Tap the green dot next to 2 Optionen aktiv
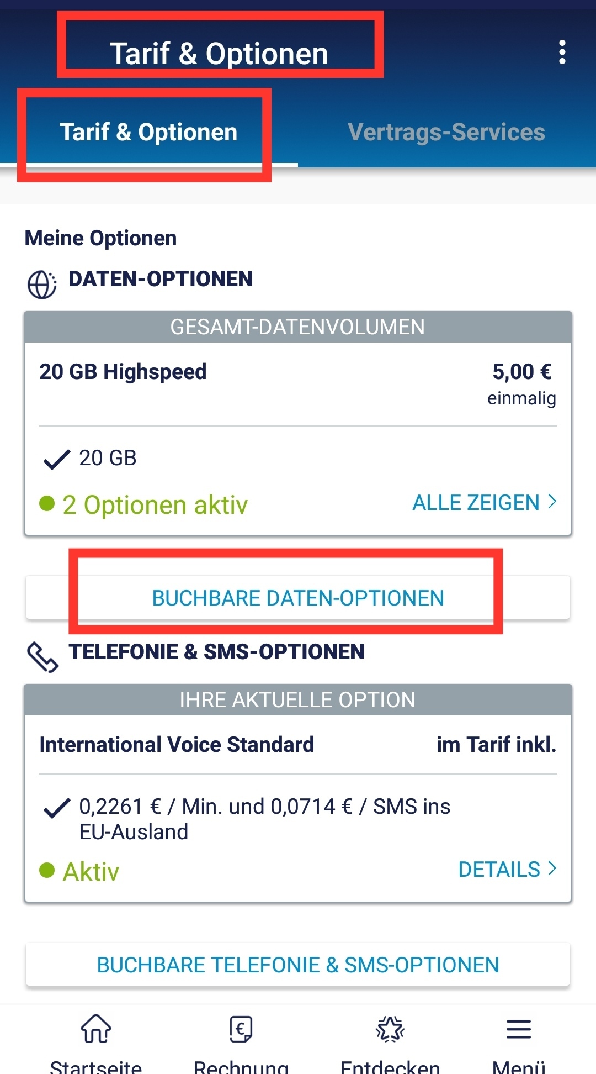 (x=47, y=503)
